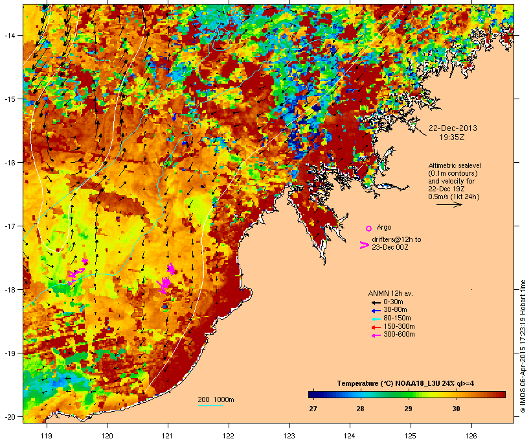Viewport: 531px width, 441px height.
Task: Click the date label 22-Dec-2013
Action: tap(453, 128)
